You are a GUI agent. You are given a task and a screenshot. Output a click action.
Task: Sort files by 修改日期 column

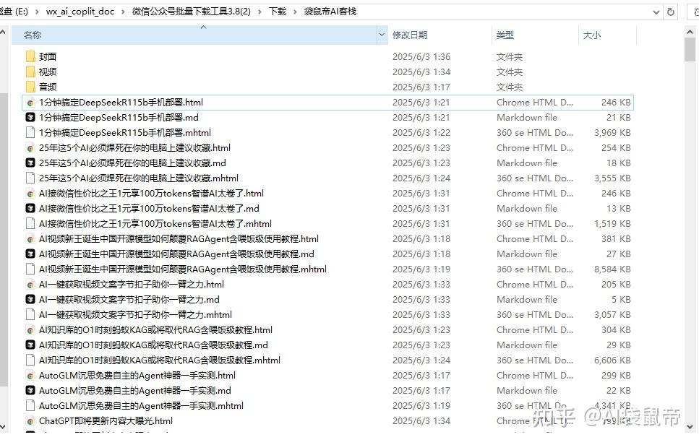point(410,35)
